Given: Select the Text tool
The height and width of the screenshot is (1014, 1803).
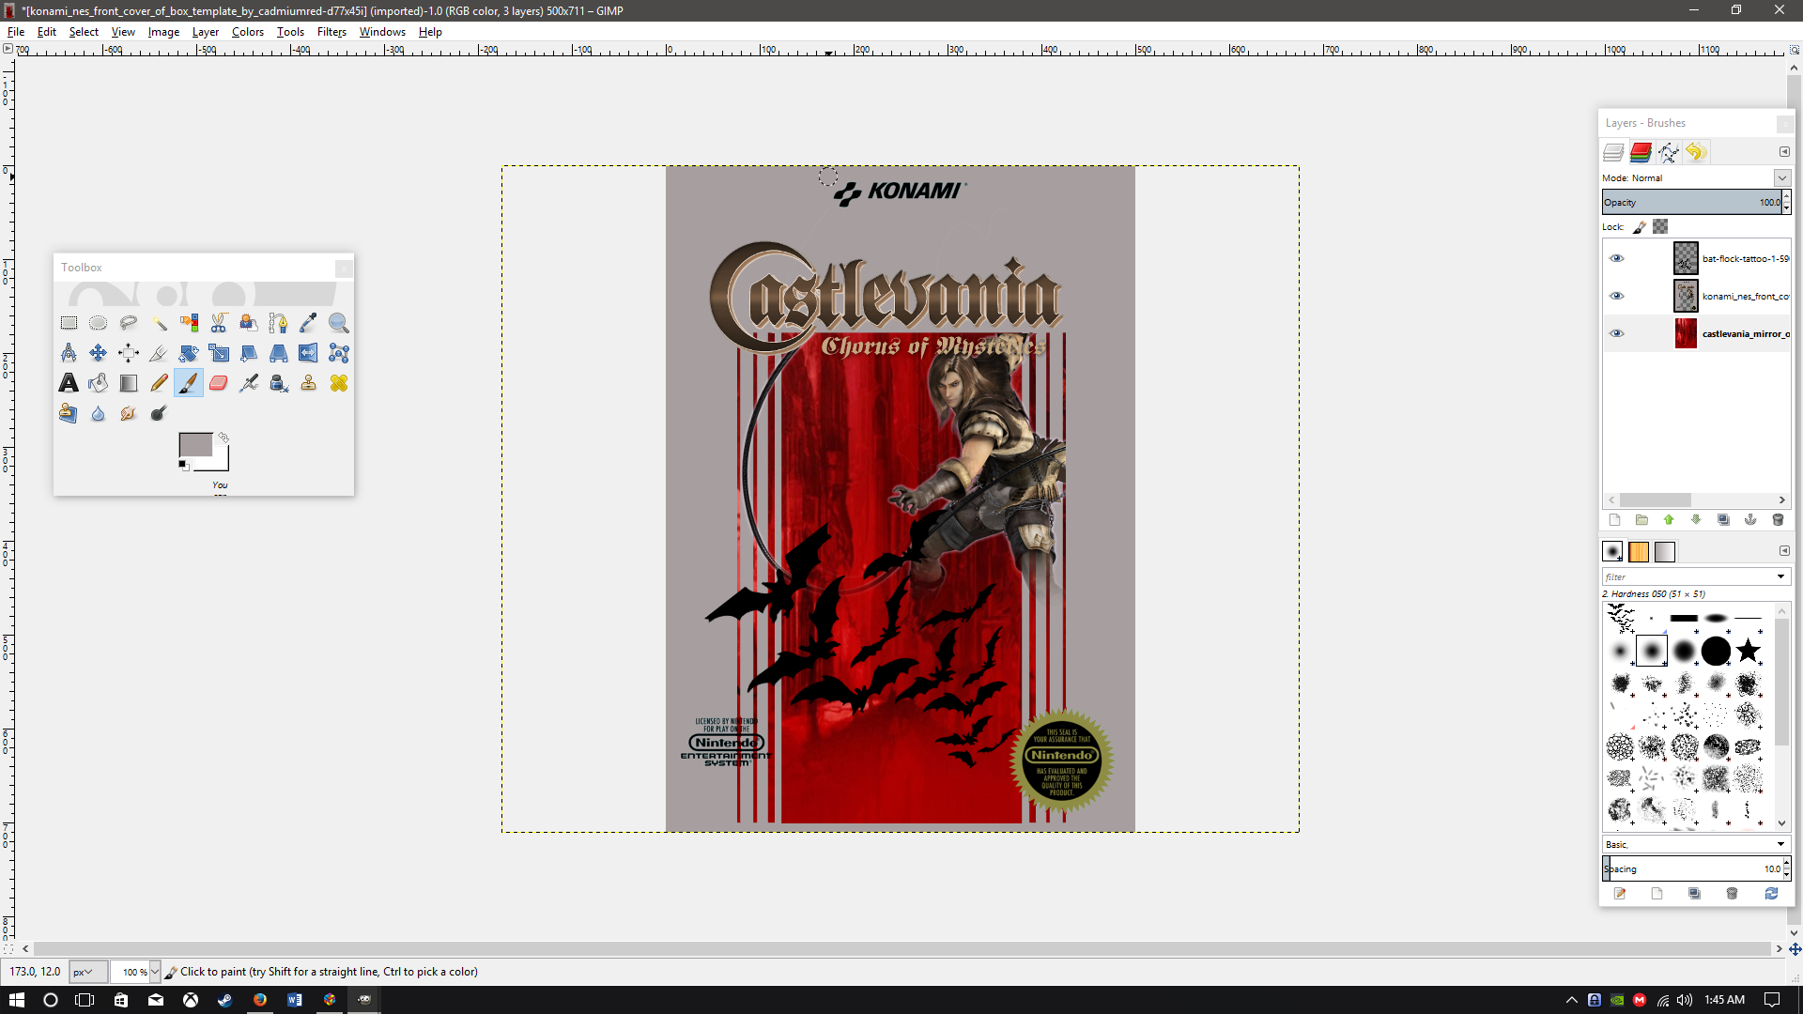Looking at the screenshot, I should (x=69, y=383).
